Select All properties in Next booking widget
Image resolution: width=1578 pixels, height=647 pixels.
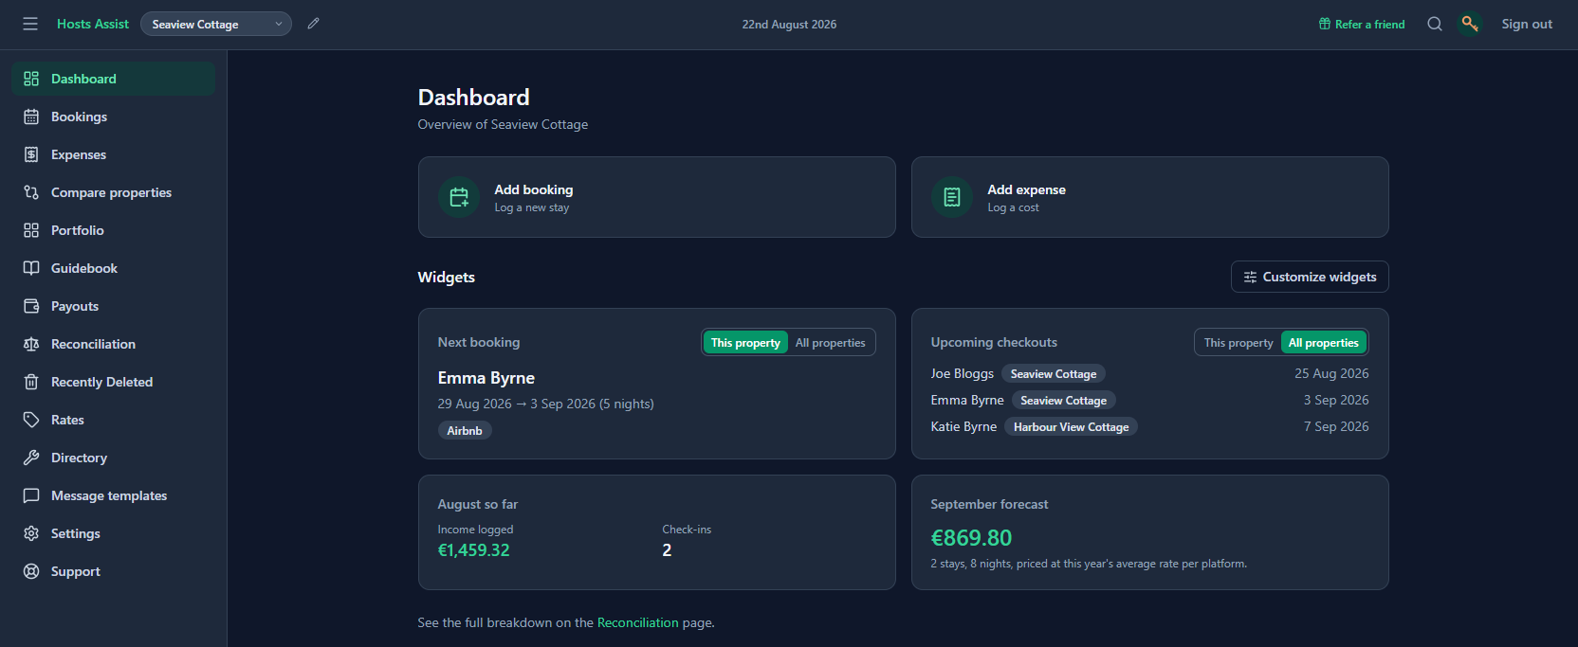pyautogui.click(x=831, y=343)
